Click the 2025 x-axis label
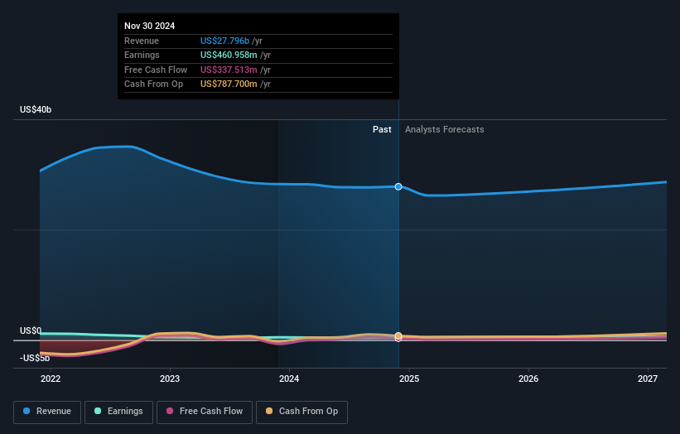The width and height of the screenshot is (680, 434). [409, 379]
